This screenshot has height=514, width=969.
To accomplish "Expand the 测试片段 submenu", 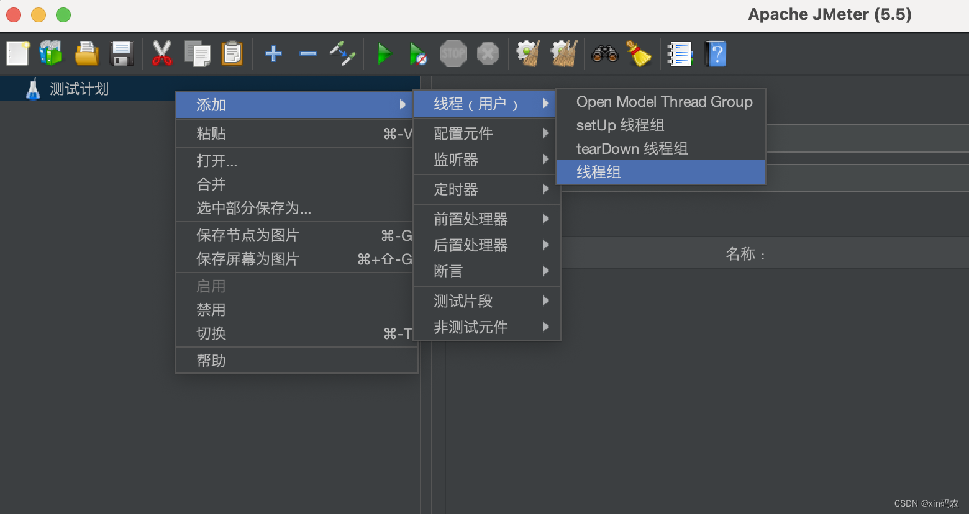I will coord(463,300).
